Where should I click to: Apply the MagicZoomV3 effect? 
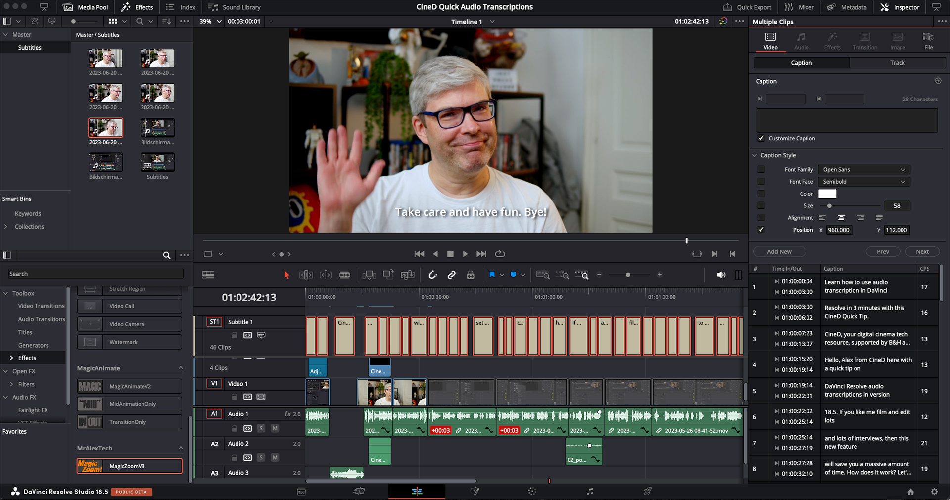[x=130, y=466]
